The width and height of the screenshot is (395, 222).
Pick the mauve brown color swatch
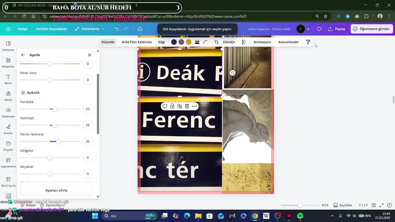(x=181, y=42)
